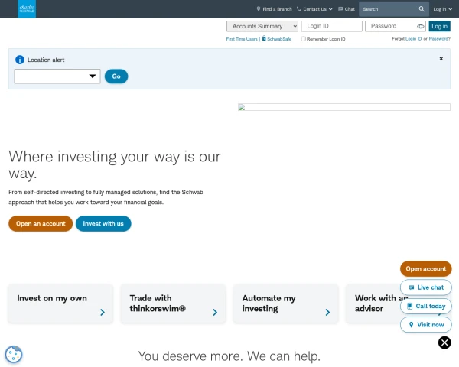
Task: Click the Login ID field
Action: [331, 26]
